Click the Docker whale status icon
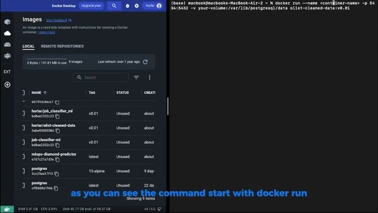378x213 pixels. click(7, 209)
